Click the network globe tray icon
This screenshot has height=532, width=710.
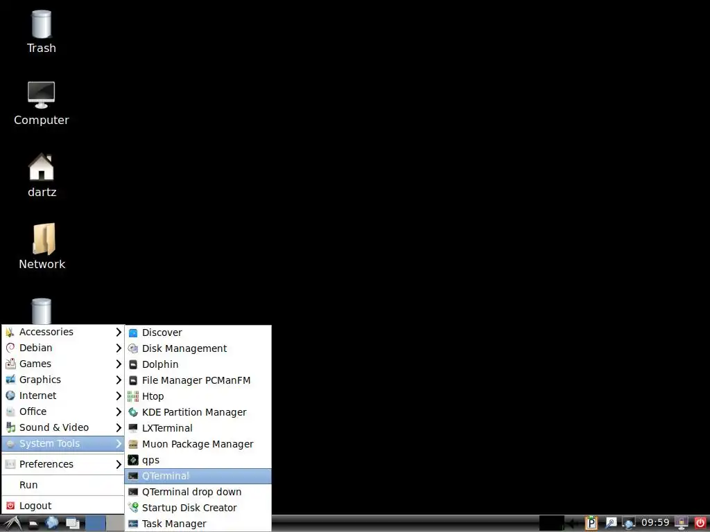click(629, 523)
